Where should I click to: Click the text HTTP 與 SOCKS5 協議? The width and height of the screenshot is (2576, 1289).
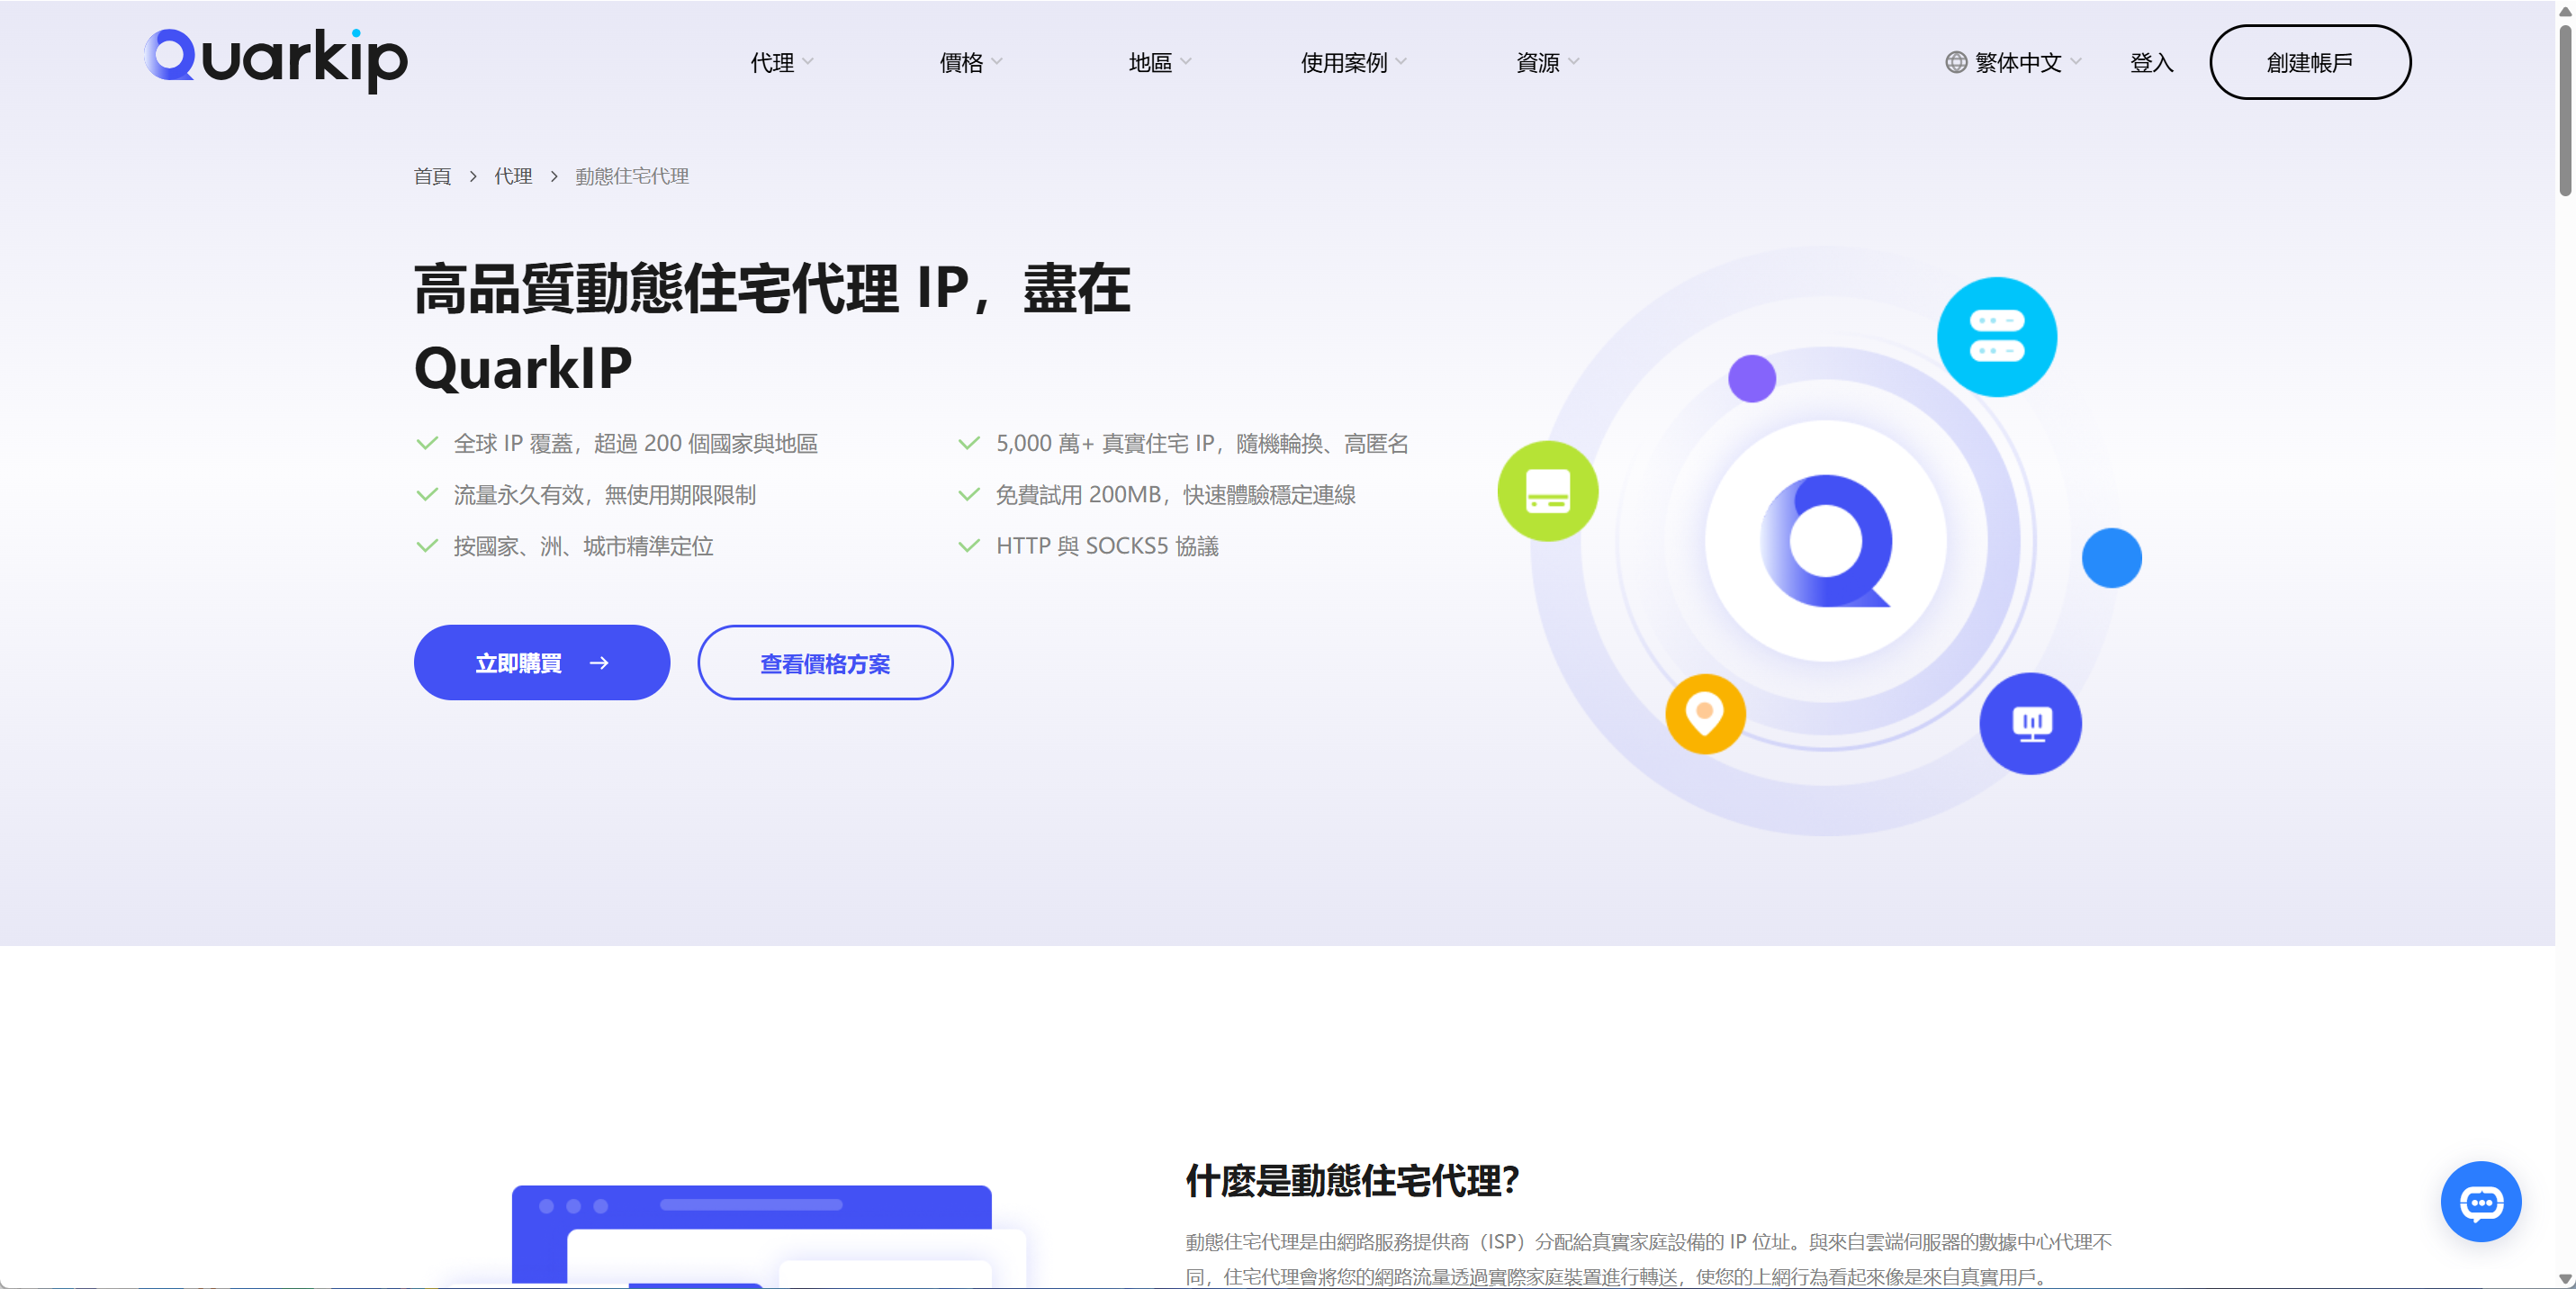[1107, 546]
